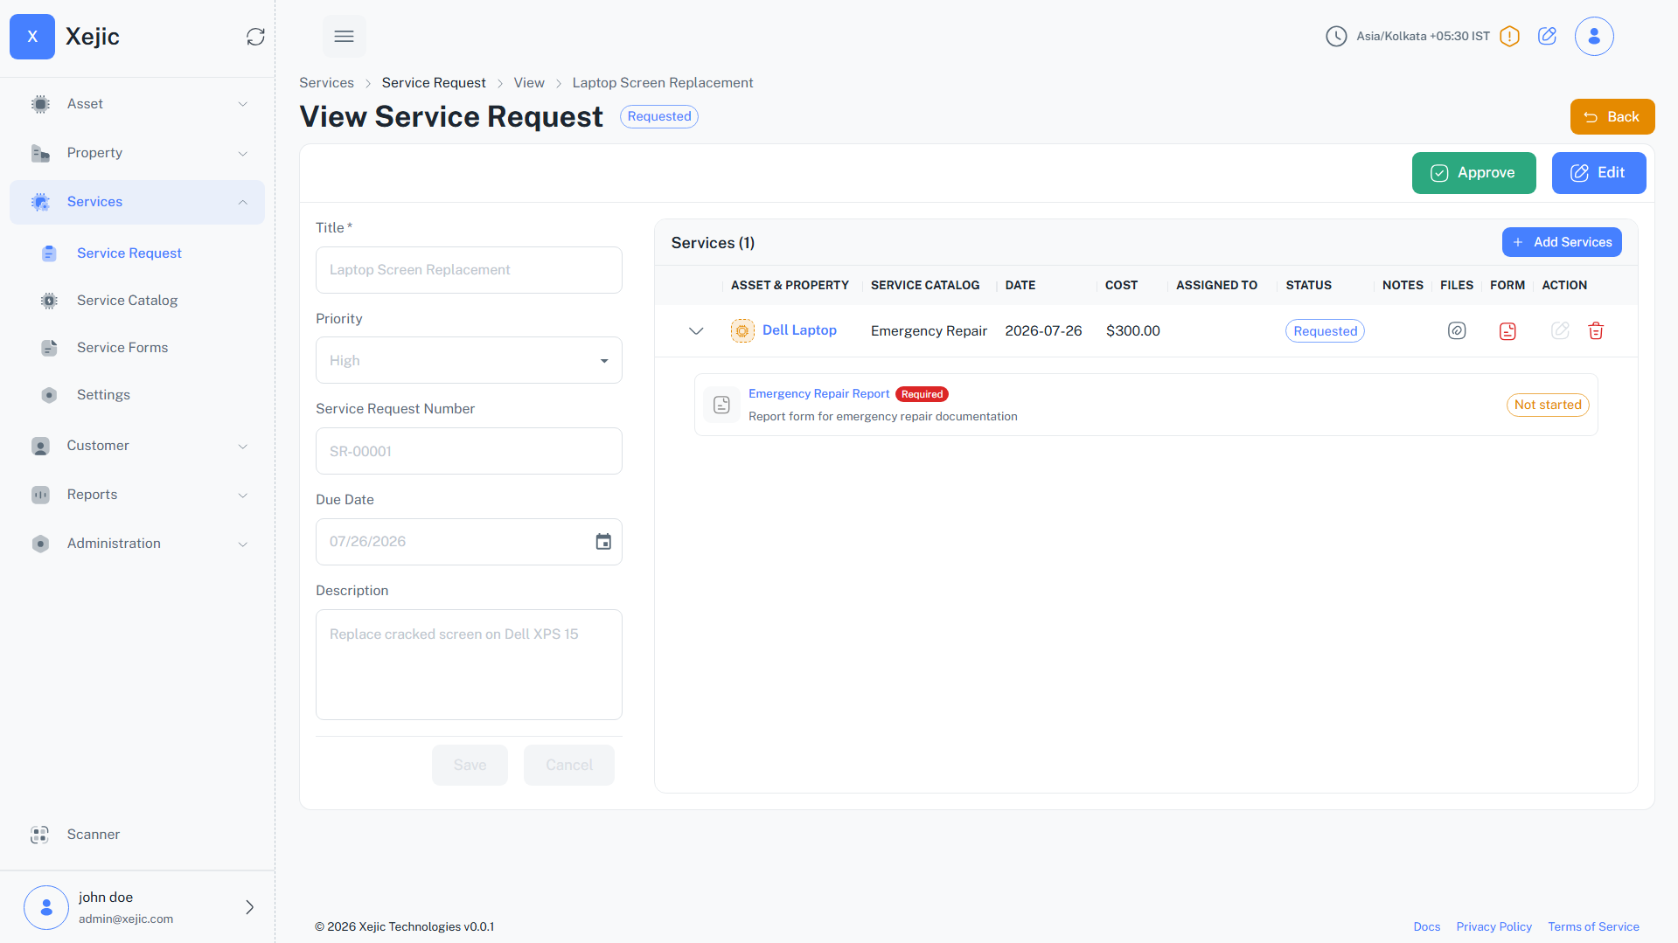
Task: Click the Add Services button
Action: (1562, 242)
